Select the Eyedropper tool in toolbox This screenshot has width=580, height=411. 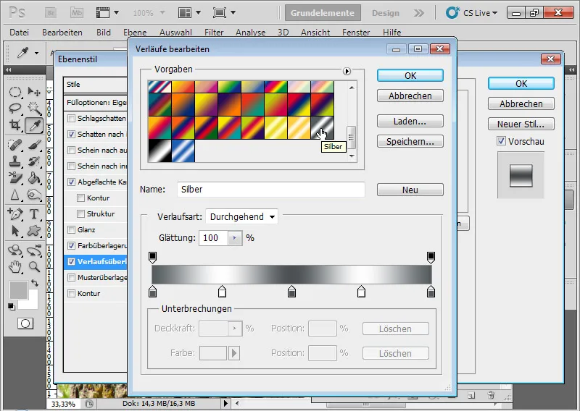34,126
